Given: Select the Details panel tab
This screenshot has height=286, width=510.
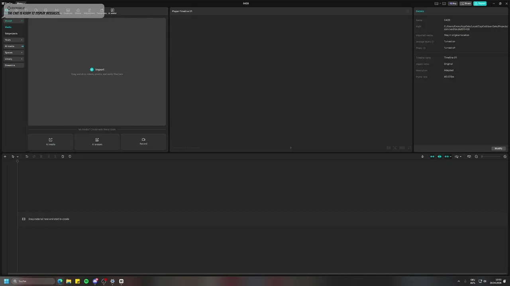Looking at the screenshot, I should tap(420, 11).
